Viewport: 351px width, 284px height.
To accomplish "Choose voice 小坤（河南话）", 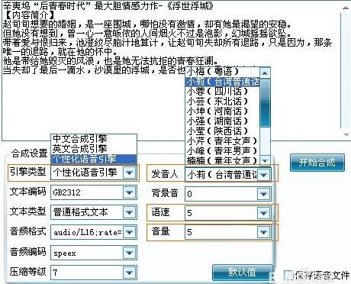I will click(x=222, y=111).
